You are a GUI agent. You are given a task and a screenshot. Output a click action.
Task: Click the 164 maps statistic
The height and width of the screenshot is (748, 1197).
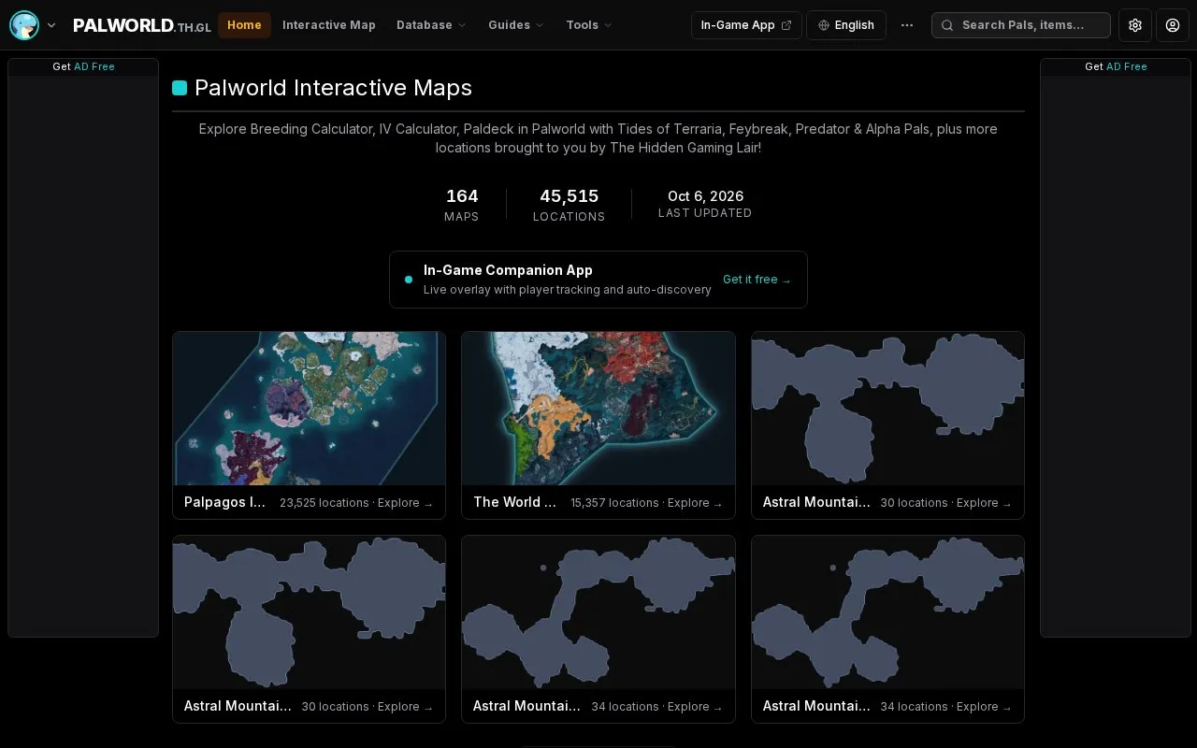pos(462,204)
